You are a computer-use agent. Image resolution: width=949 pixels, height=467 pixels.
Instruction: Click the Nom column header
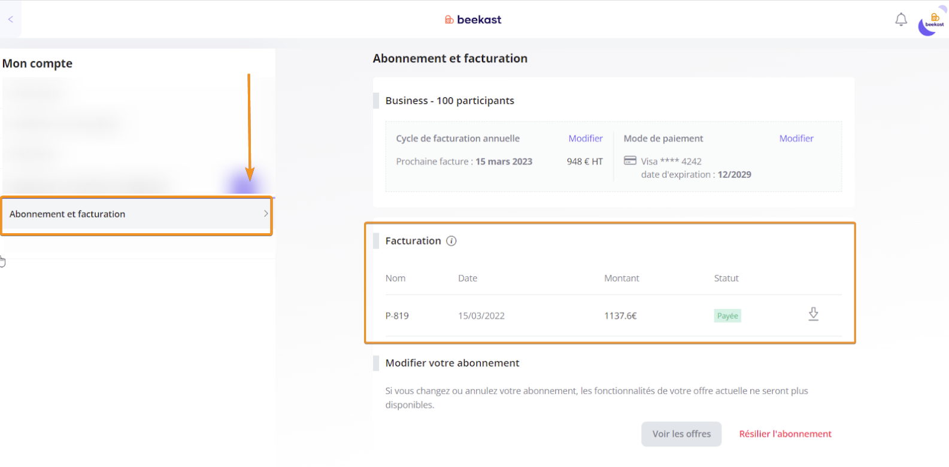click(395, 278)
